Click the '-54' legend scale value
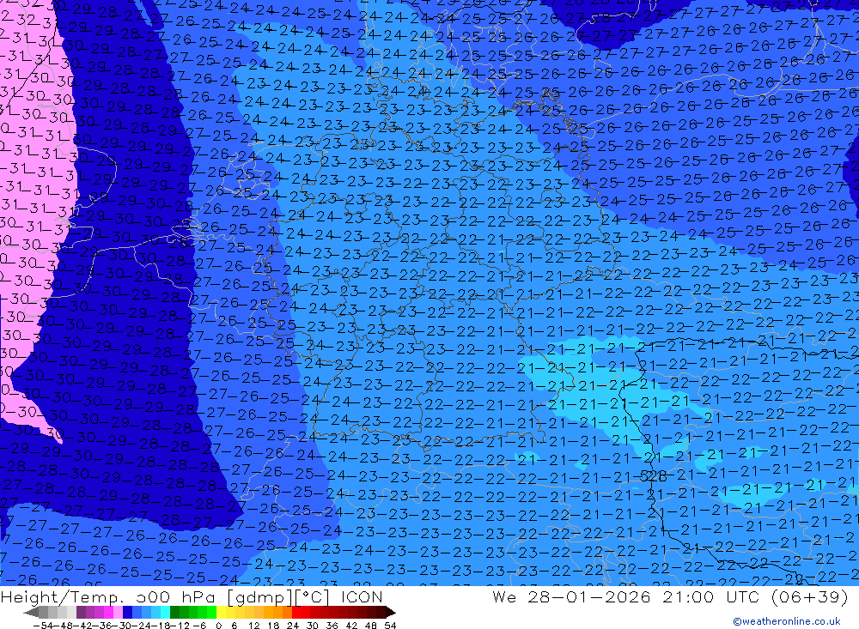859x629 pixels. click(43, 626)
